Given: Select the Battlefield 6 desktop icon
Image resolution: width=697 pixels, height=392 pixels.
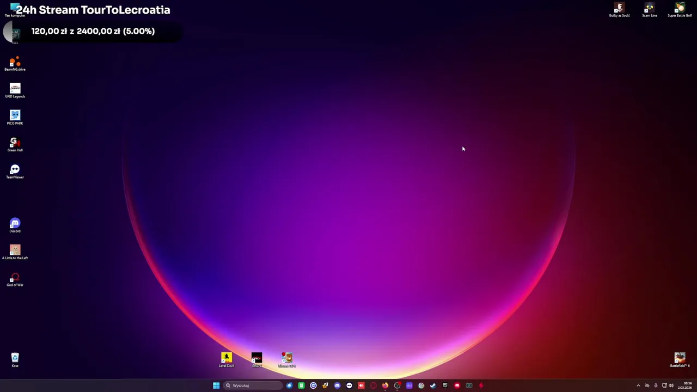Looking at the screenshot, I should click(x=680, y=360).
